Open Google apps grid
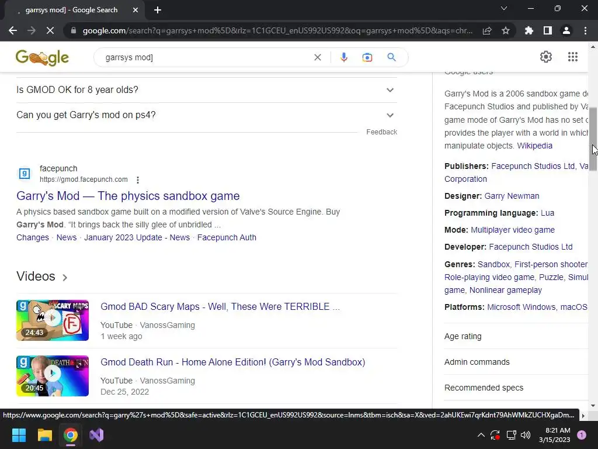 (x=572, y=57)
